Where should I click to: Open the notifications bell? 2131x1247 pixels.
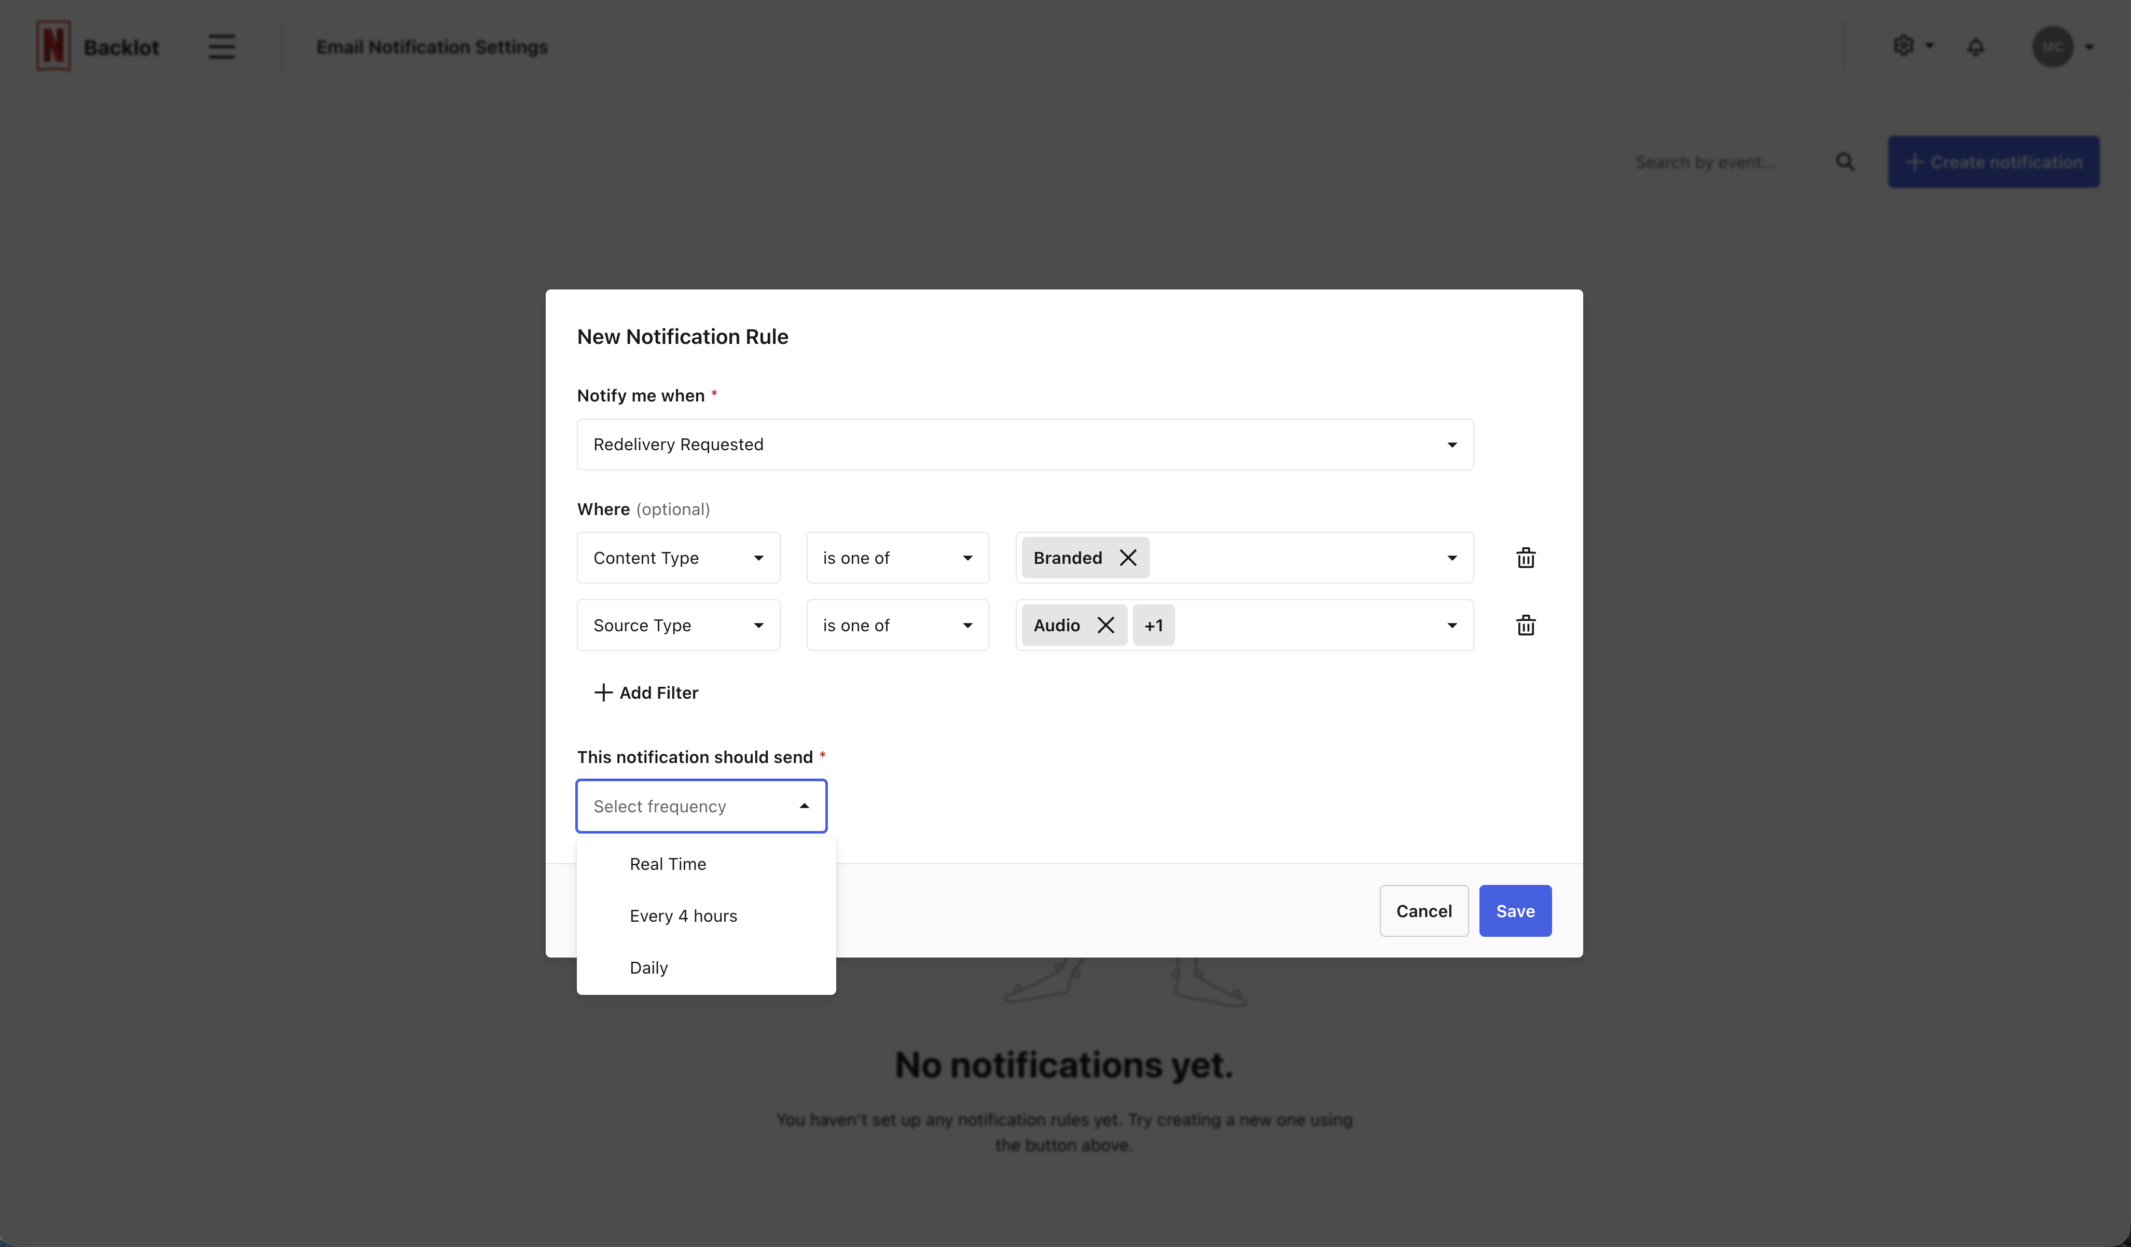coord(1975,47)
